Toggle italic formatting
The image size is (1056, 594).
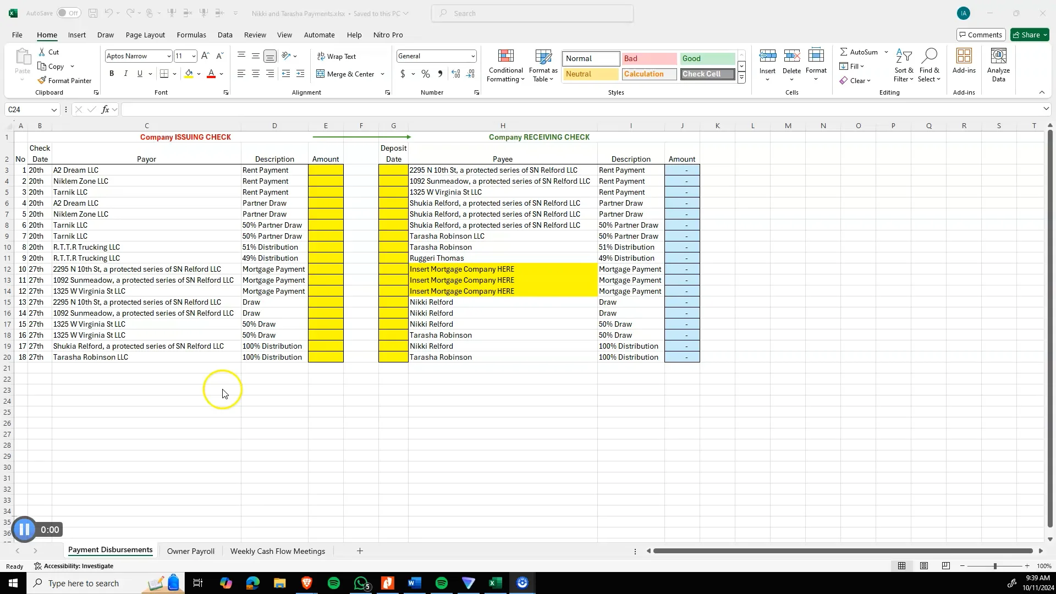coord(125,73)
